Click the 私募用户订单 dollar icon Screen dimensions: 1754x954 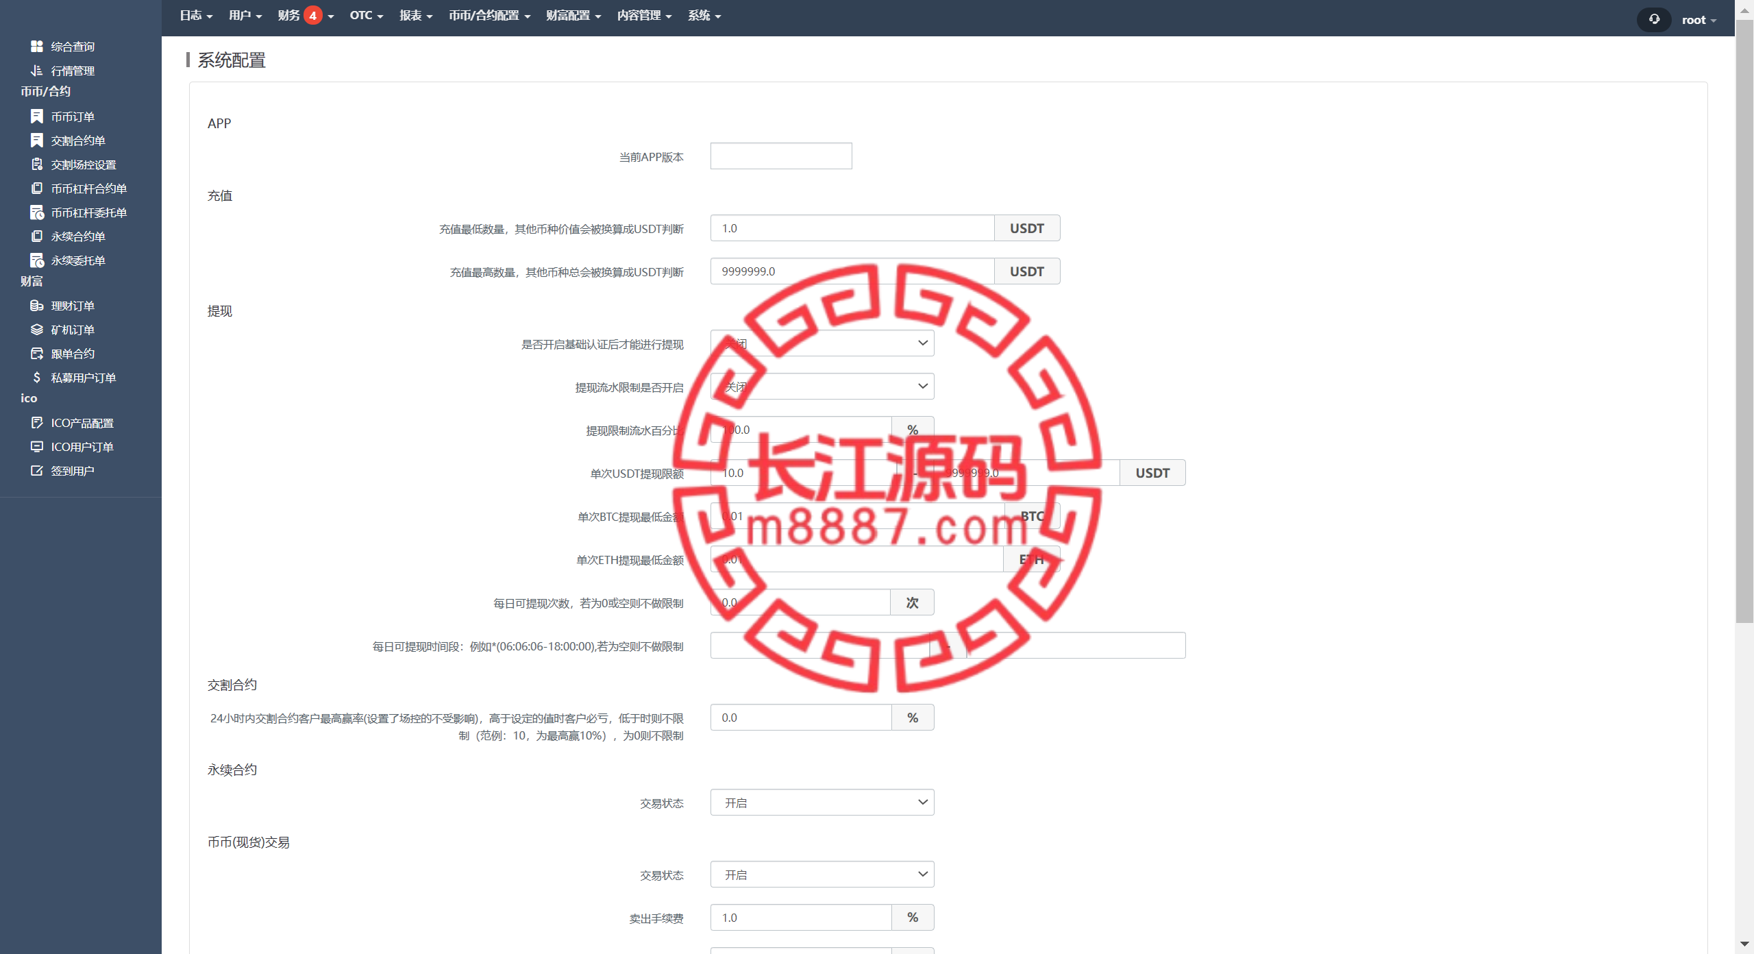(x=37, y=378)
